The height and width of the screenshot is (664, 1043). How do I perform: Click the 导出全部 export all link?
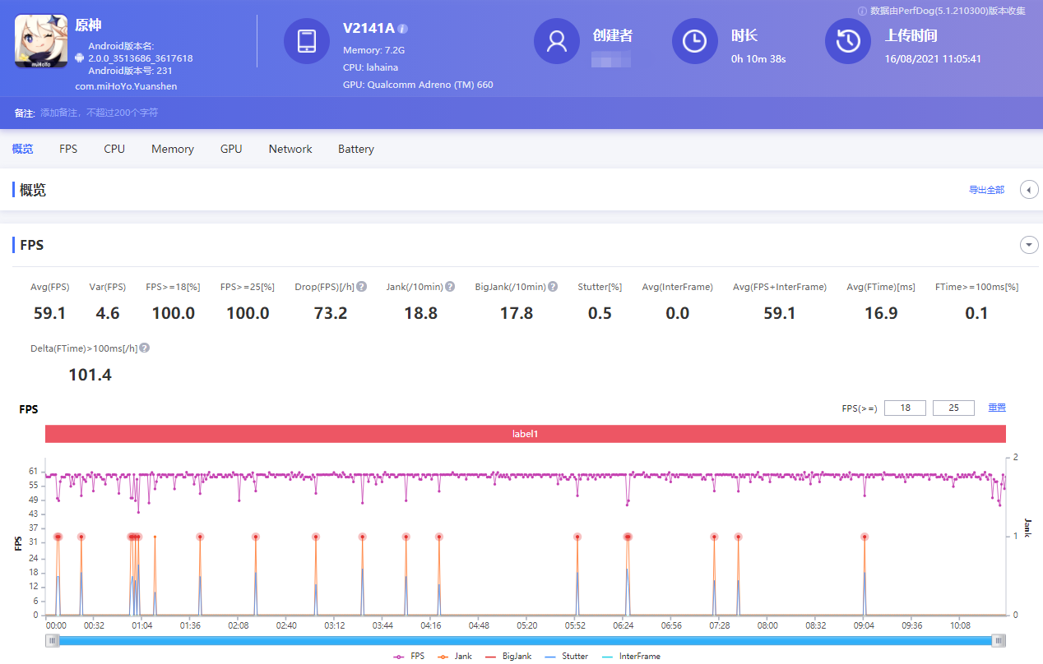coord(986,190)
